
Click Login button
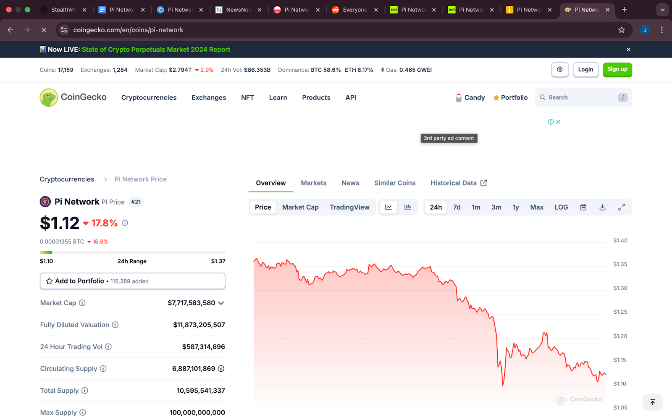pyautogui.click(x=585, y=70)
